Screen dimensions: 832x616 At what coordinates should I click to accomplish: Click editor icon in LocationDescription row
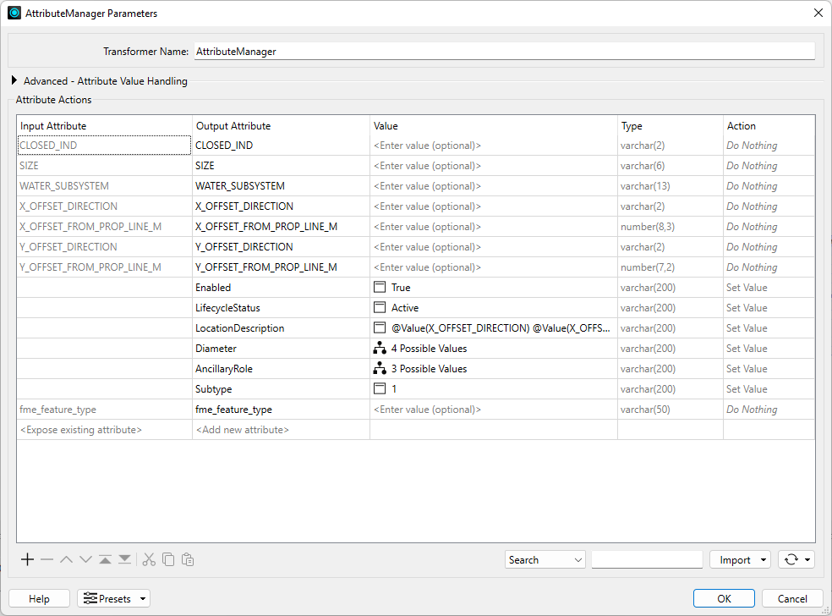[380, 328]
